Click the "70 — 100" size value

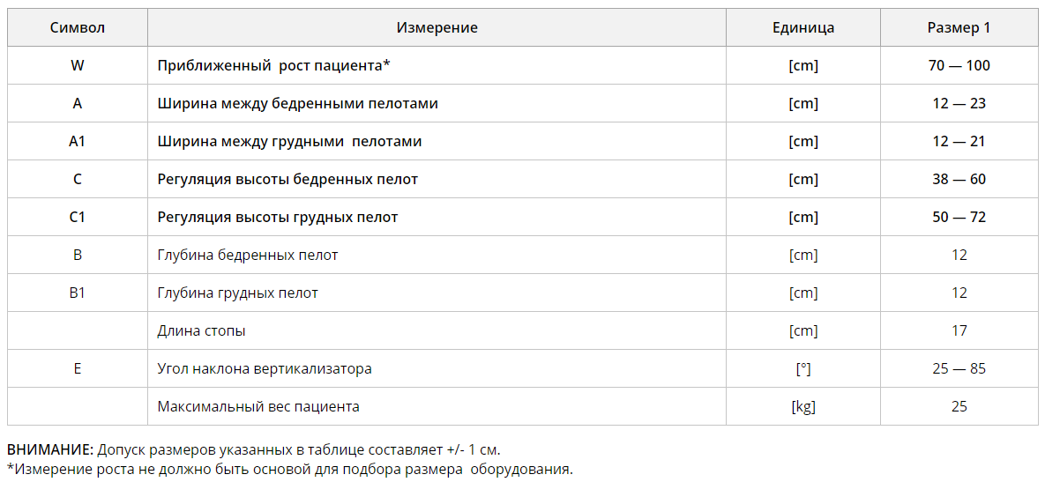[x=959, y=65]
